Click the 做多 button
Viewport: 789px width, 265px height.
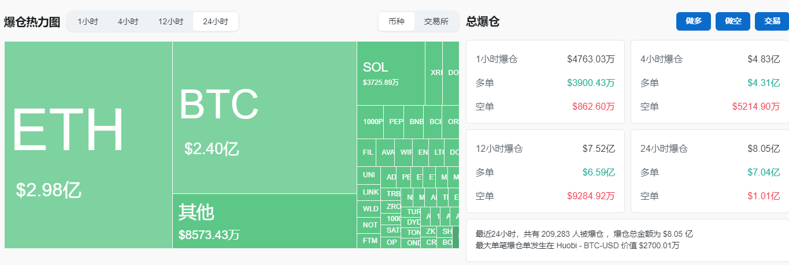tap(694, 21)
